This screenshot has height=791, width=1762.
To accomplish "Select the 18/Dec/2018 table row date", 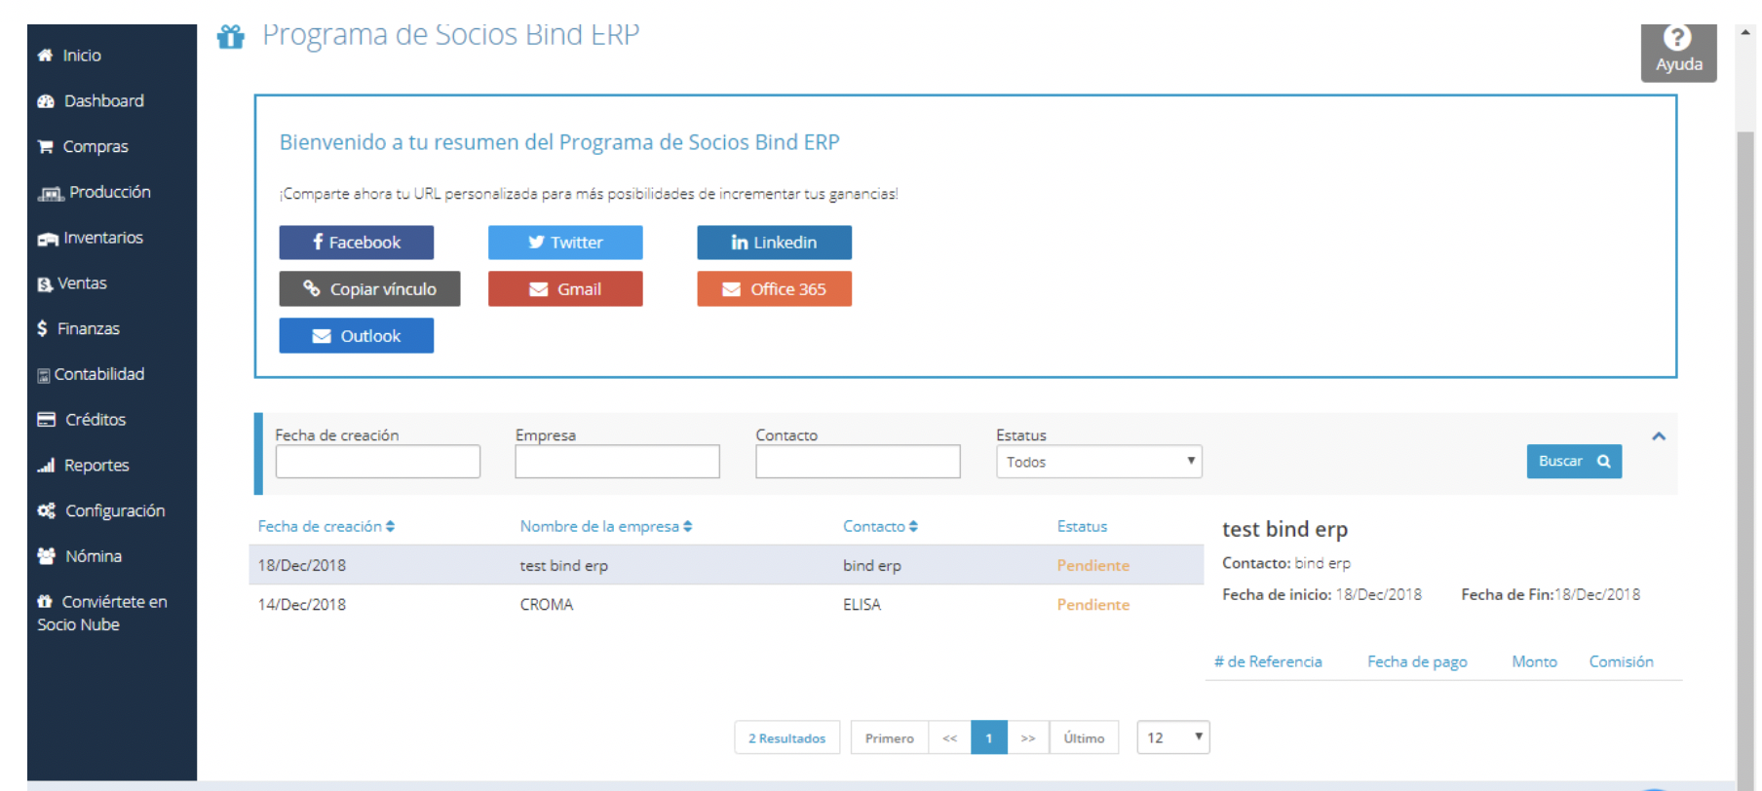I will pyautogui.click(x=302, y=566).
